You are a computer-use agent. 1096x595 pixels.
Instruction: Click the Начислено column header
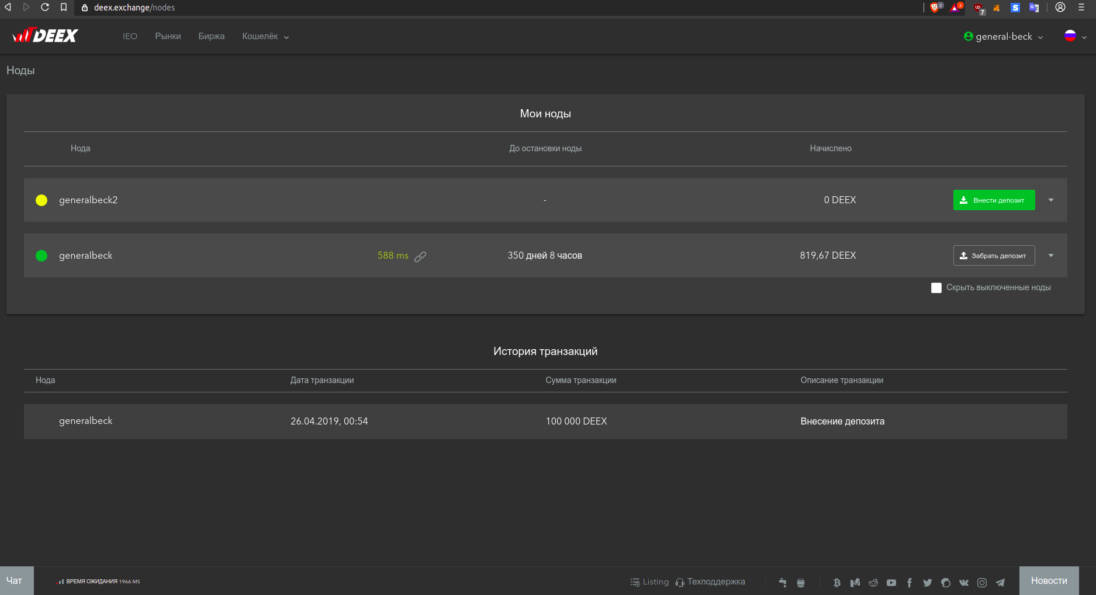click(831, 148)
